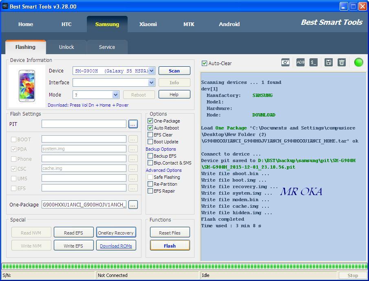Browse for a One-Package file
Screen dimensions: 369x281
[x=133, y=205]
